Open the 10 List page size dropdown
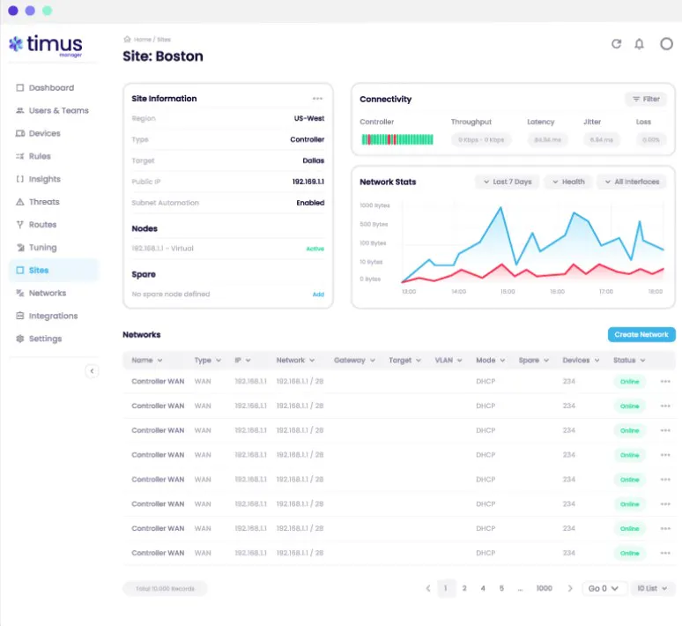 tap(652, 589)
